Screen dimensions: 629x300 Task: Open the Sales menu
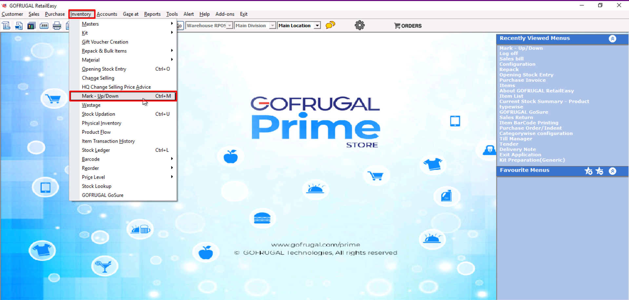[34, 14]
